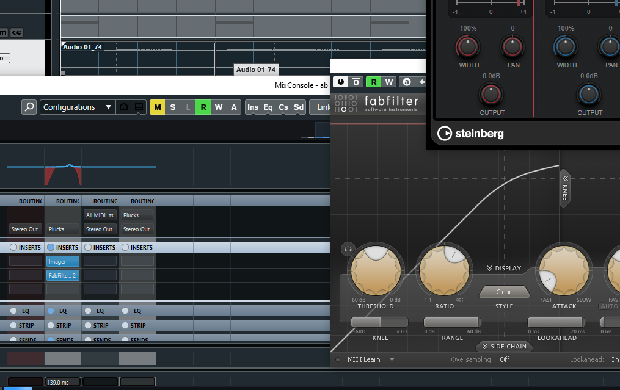Screen dimensions: 620x390
Task: Click the FabFilter logo icon
Action: [346, 103]
